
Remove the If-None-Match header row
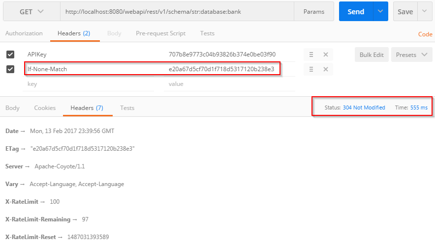pos(325,69)
